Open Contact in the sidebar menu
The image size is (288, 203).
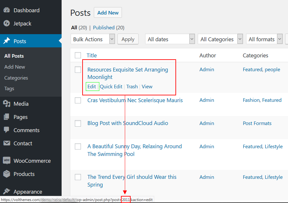pyautogui.click(x=23, y=143)
